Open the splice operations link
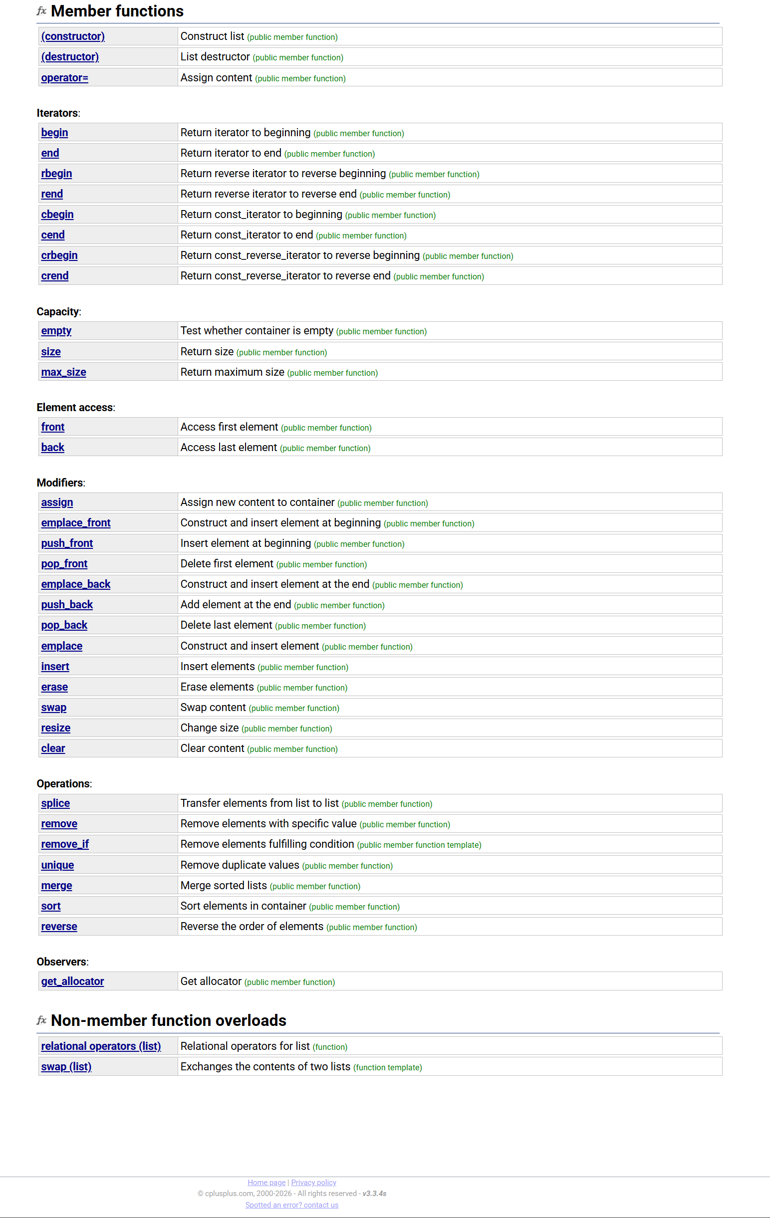770x1218 pixels. [56, 803]
